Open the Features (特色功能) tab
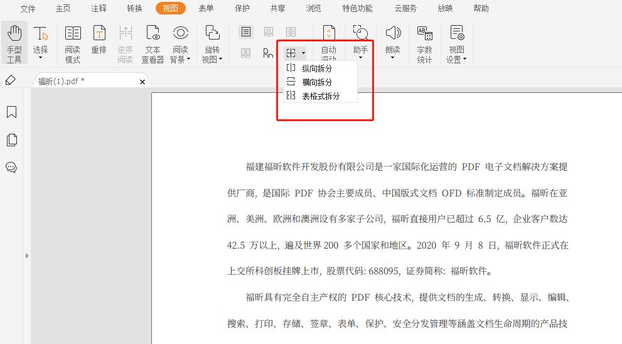Image resolution: width=622 pixels, height=344 pixels. point(357,8)
